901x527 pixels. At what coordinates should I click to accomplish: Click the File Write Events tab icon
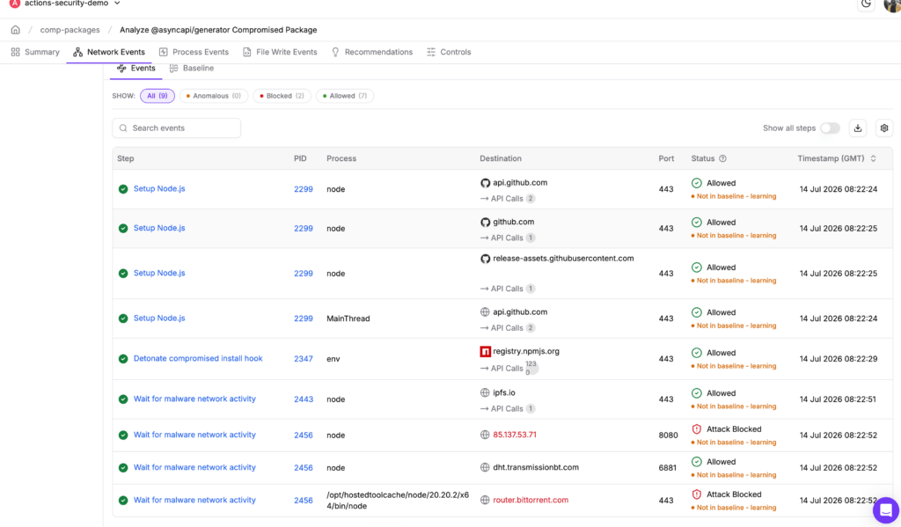[247, 52]
